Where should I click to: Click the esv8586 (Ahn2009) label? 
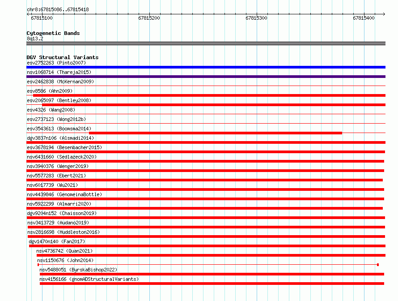coord(50,91)
